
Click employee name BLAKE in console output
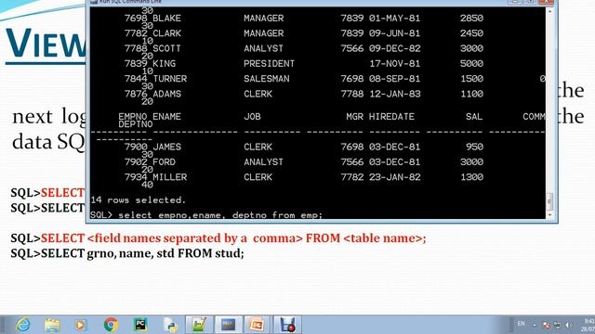[166, 19]
